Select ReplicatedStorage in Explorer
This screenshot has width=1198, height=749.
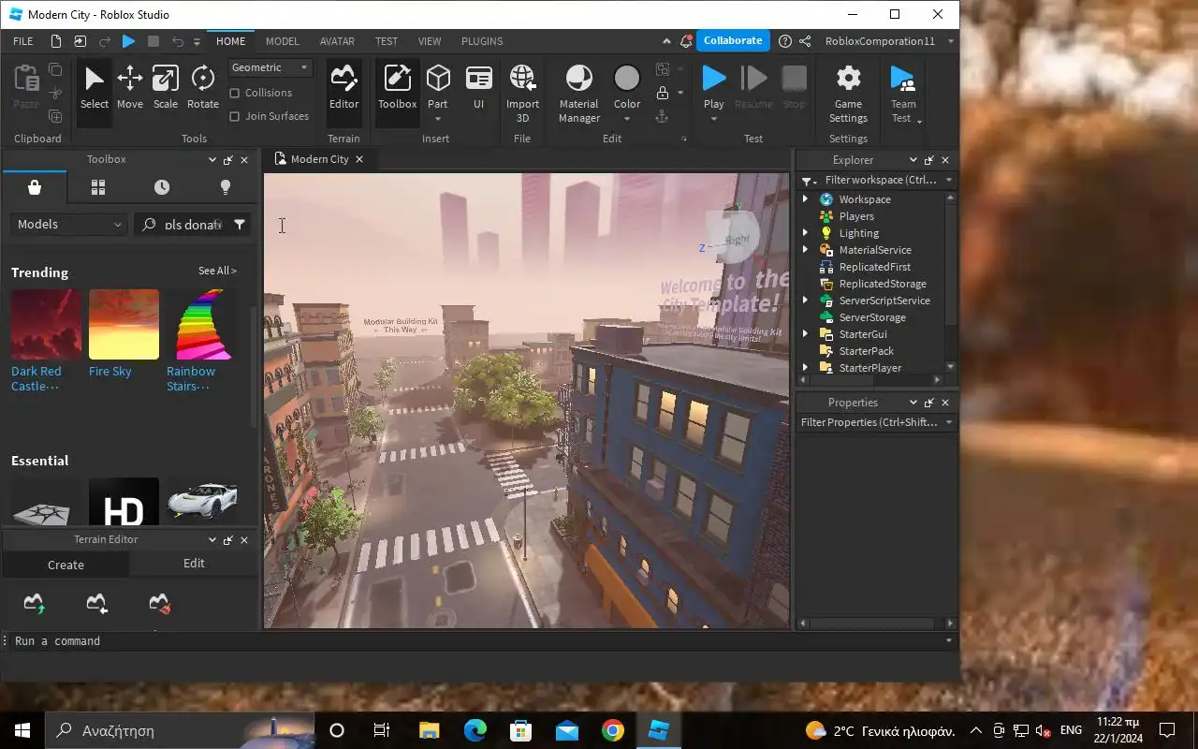(883, 284)
